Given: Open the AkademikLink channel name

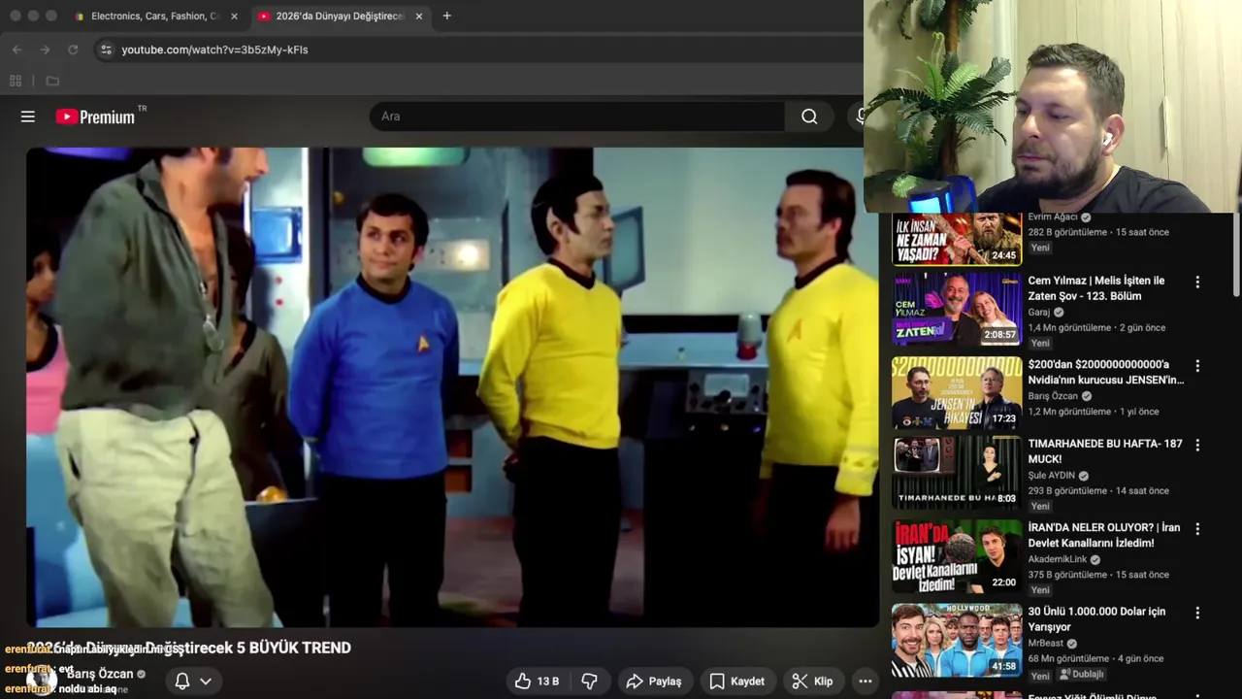Looking at the screenshot, I should [x=1058, y=559].
